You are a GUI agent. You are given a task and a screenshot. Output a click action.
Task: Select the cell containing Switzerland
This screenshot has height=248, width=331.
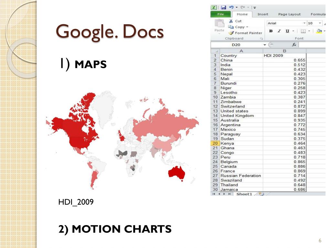(x=241, y=107)
